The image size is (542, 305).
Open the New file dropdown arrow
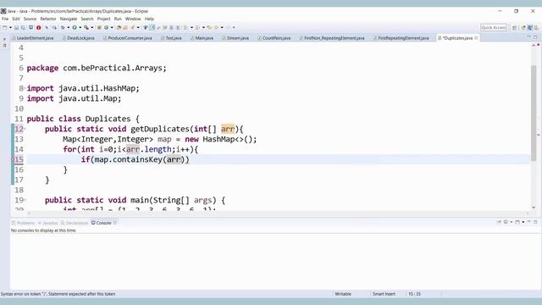pyautogui.click(x=10, y=27)
